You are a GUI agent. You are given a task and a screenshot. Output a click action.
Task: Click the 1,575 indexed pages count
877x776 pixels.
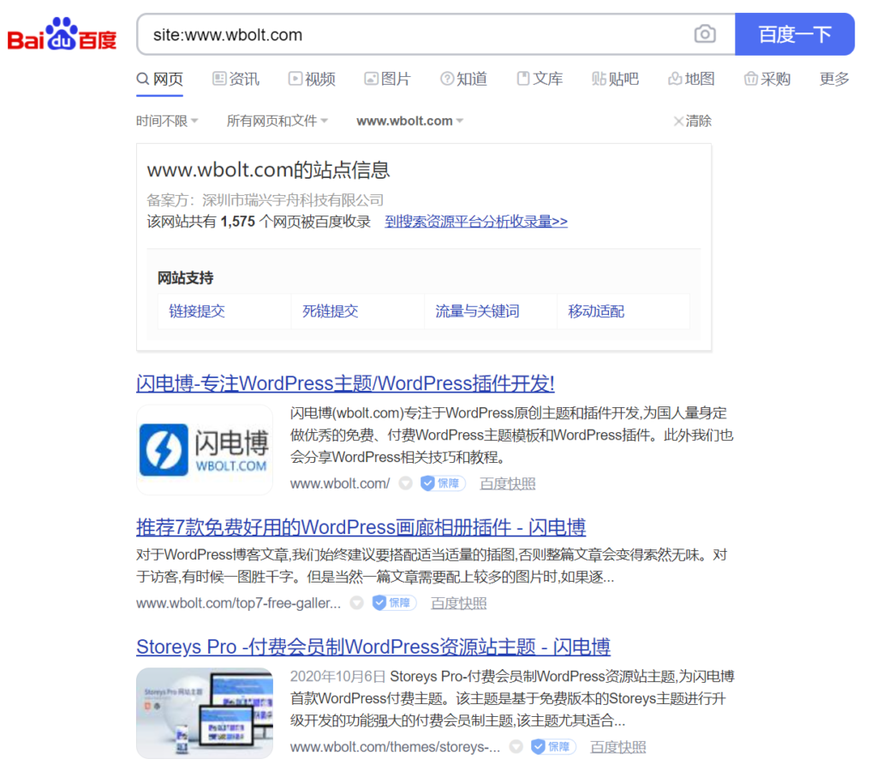pos(238,222)
